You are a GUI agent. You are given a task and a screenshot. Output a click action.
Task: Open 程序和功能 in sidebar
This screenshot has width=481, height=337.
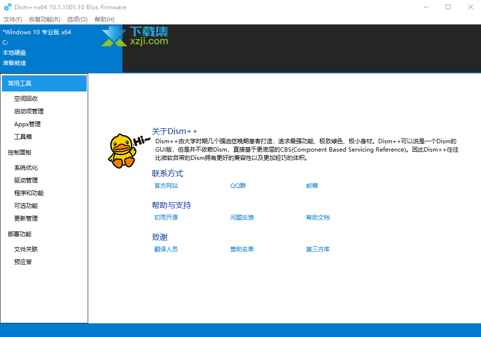(x=29, y=193)
